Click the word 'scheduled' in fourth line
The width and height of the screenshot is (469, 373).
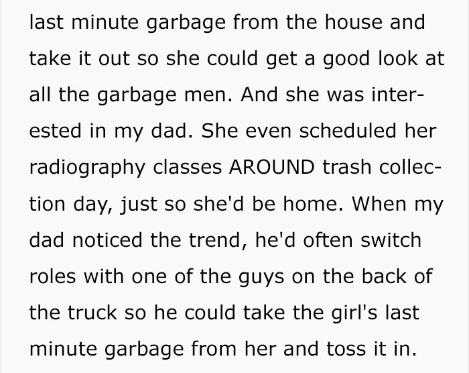coord(348,131)
